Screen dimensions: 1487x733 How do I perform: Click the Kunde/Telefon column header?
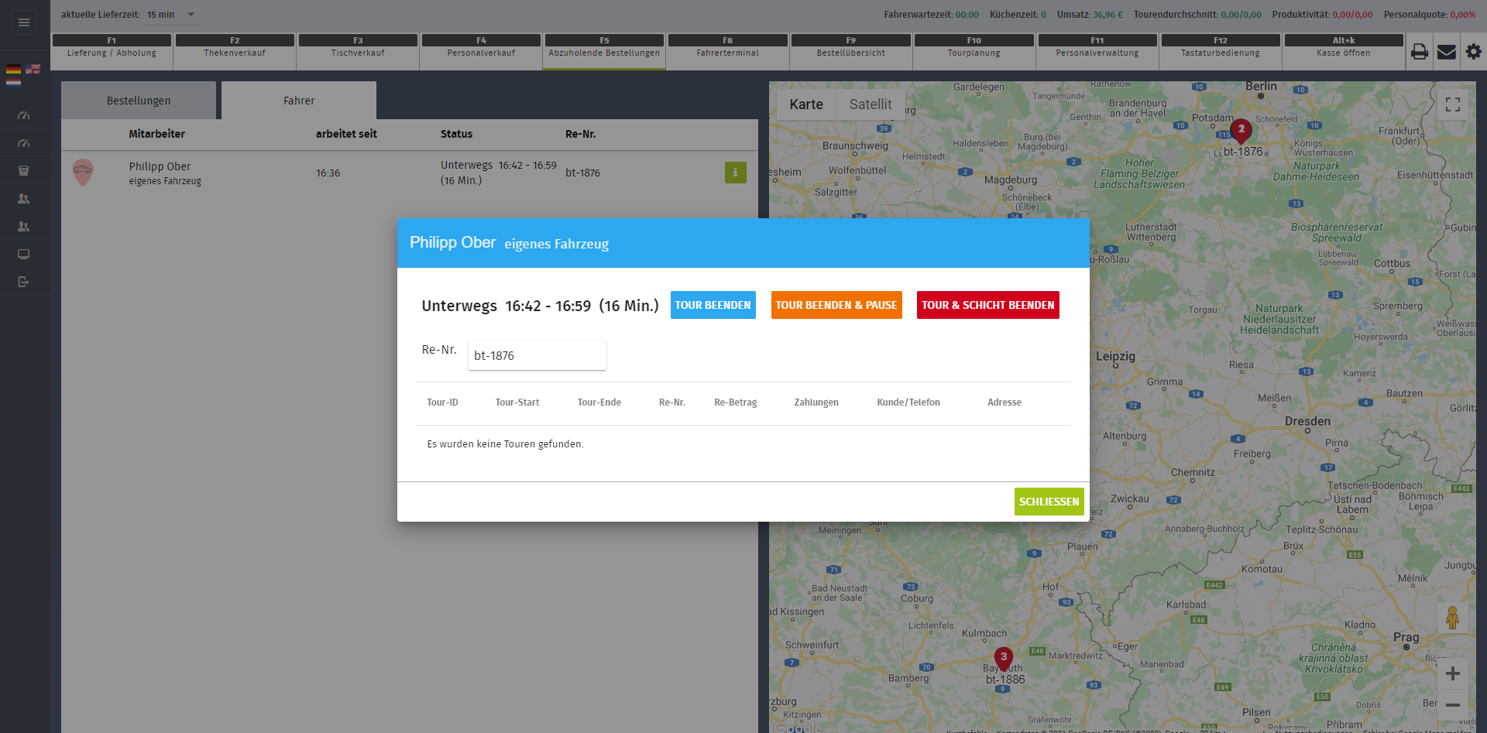[x=908, y=402]
